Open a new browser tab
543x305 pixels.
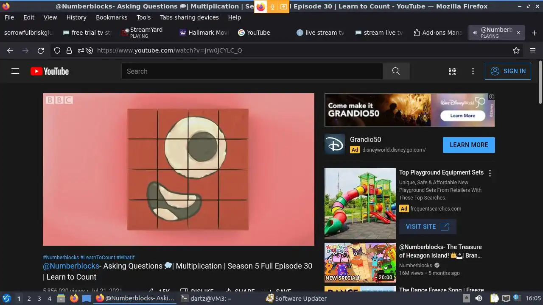(x=534, y=33)
